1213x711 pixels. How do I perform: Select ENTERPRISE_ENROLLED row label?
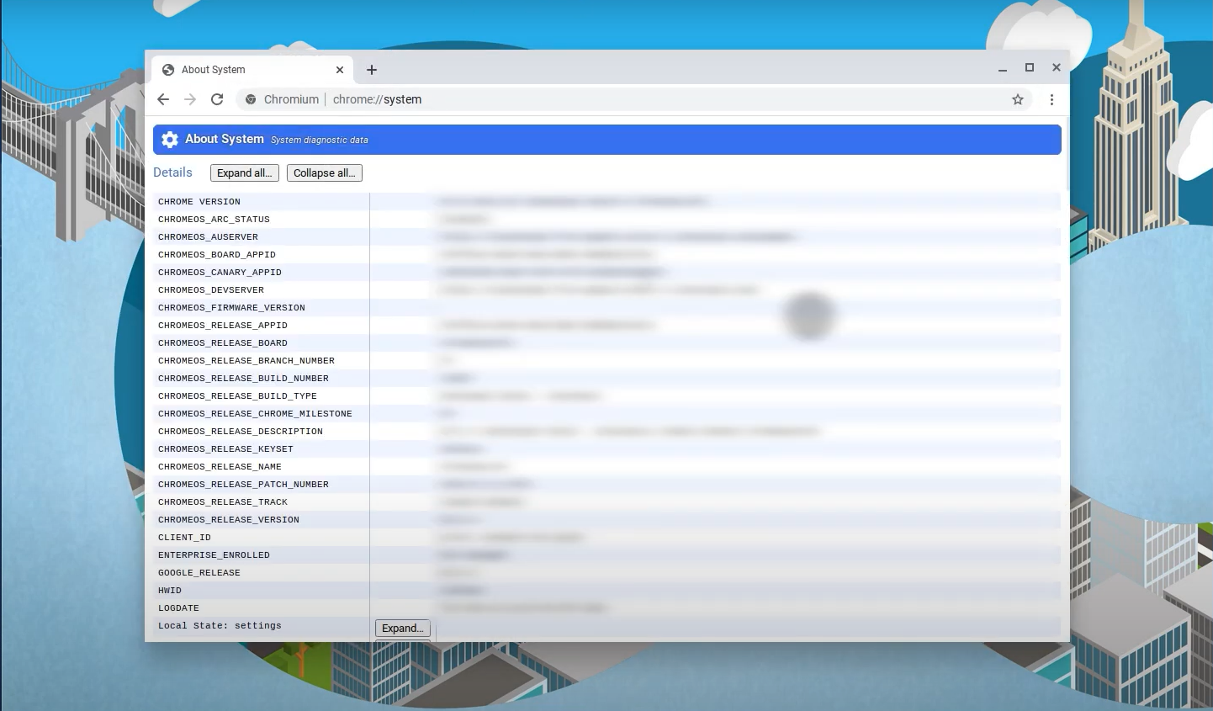pyautogui.click(x=214, y=555)
